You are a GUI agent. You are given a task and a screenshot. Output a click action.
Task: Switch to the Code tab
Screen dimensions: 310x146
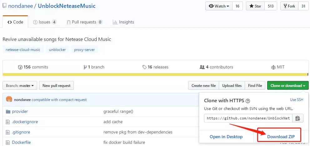point(15,22)
